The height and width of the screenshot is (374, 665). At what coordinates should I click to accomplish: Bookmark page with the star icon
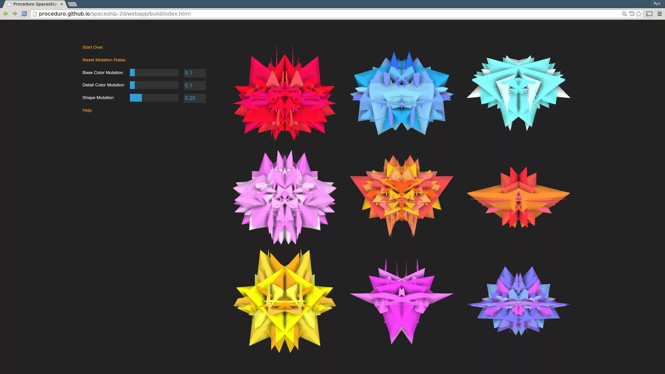click(639, 14)
